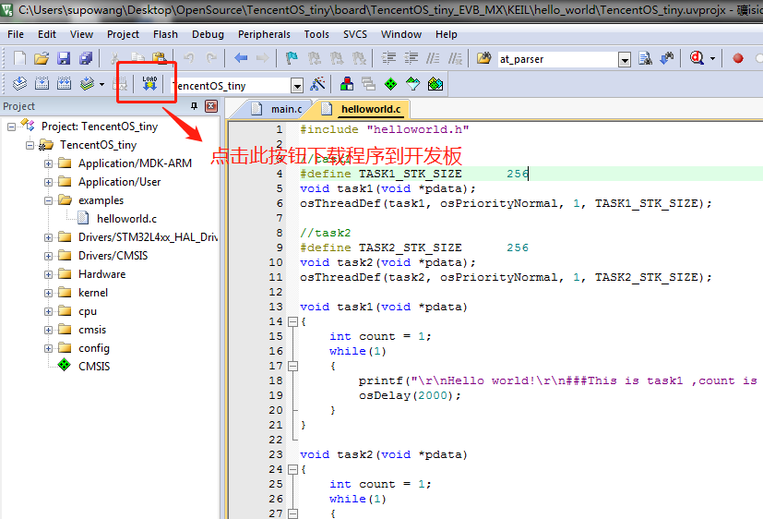Click the Unindent selection icon
The height and width of the screenshot is (519, 763).
point(411,58)
